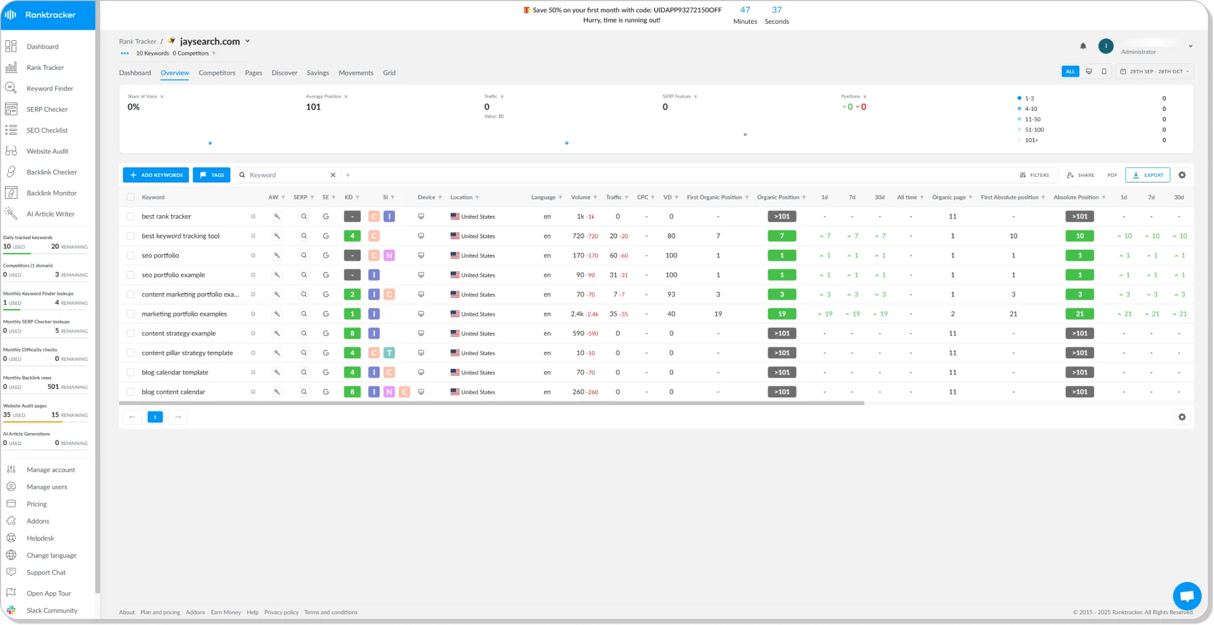Open SERP magnifier for best rank tracker

coord(303,216)
